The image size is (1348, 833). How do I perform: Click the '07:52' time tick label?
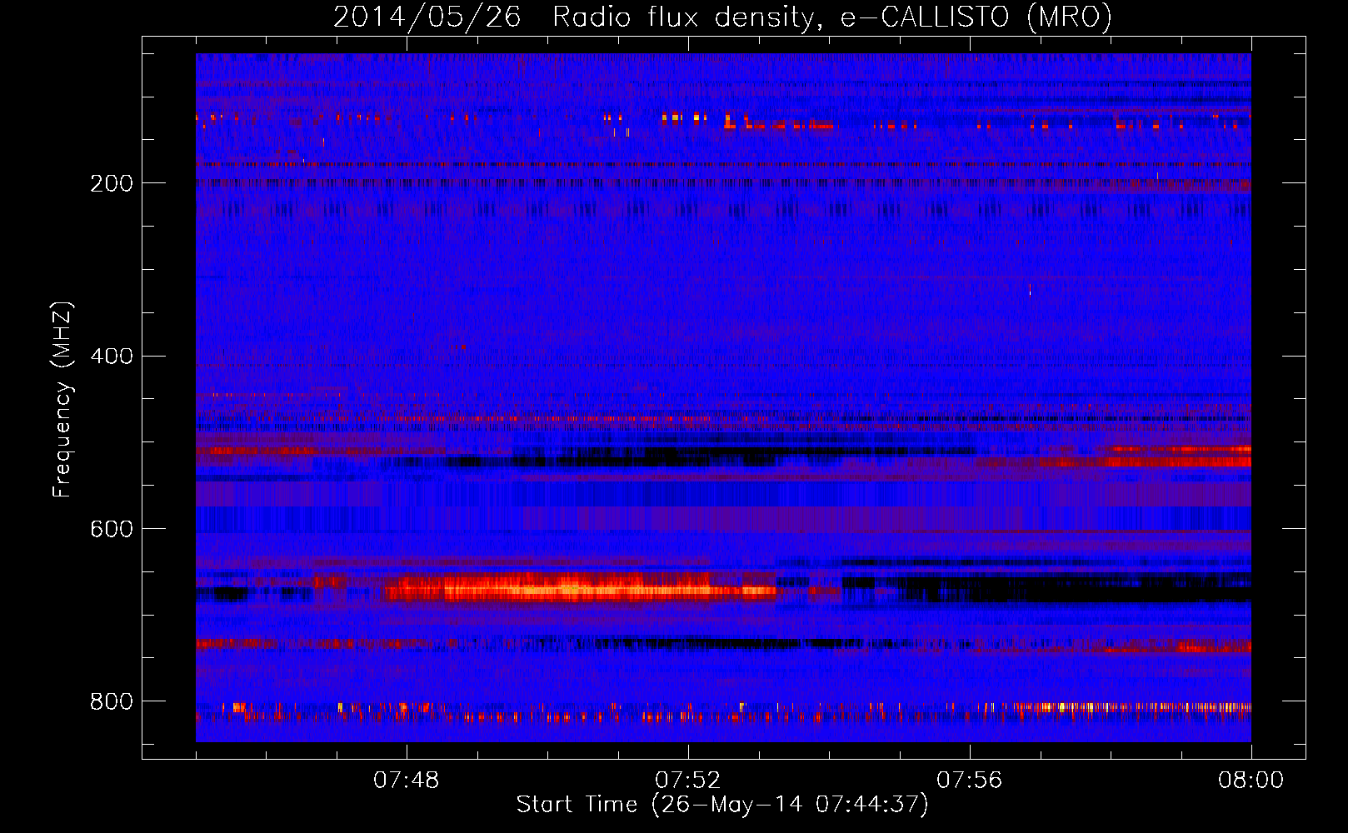[688, 781]
